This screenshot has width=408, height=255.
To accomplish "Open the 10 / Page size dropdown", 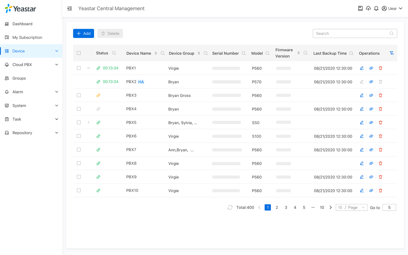I will (x=352, y=208).
